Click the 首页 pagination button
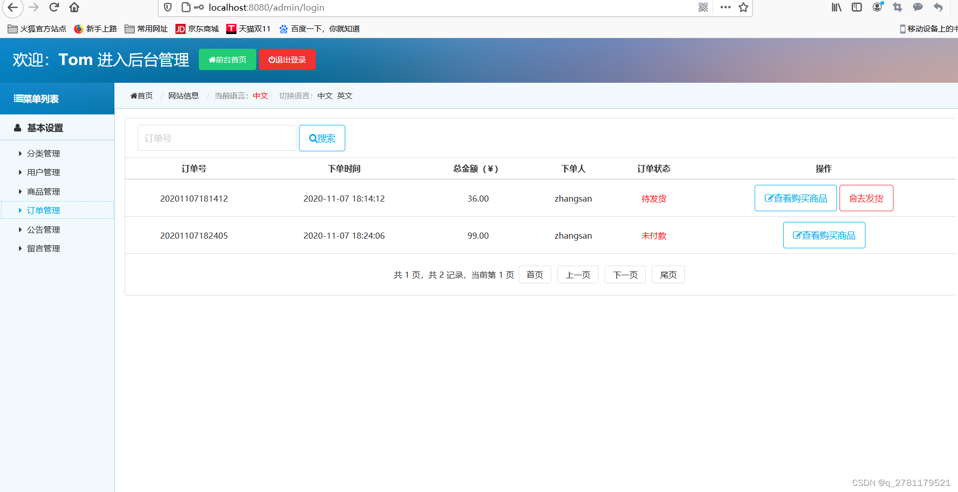Screen dimensions: 958x492 point(535,275)
